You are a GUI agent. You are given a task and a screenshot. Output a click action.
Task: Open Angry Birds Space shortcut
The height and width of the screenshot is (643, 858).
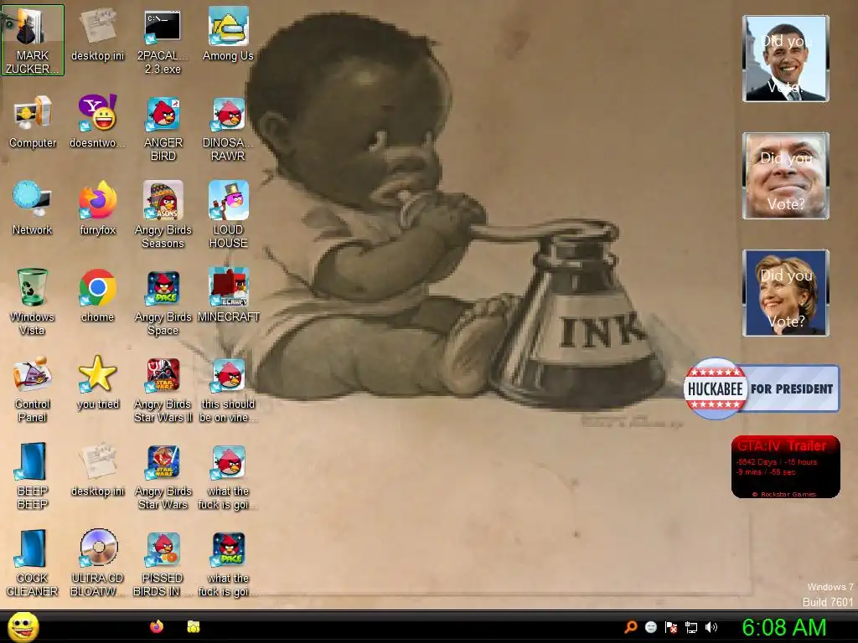163,301
